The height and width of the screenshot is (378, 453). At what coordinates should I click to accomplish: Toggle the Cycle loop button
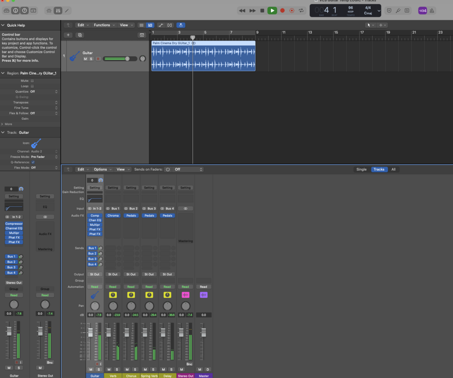coord(302,11)
